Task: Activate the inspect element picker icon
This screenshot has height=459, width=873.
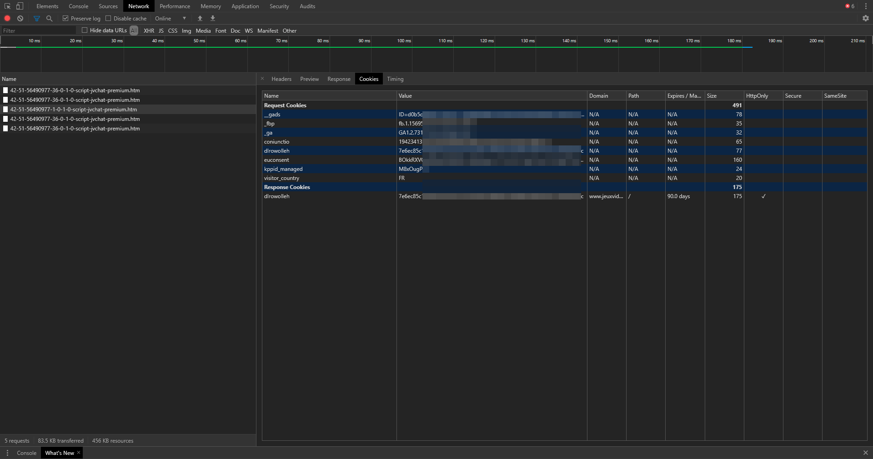Action: 7,6
